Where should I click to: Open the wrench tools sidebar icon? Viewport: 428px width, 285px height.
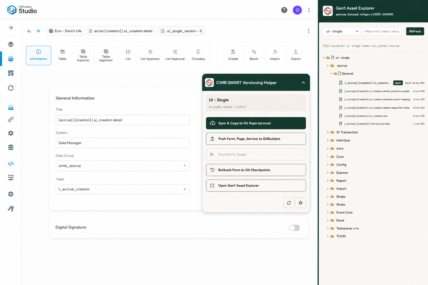click(11, 208)
